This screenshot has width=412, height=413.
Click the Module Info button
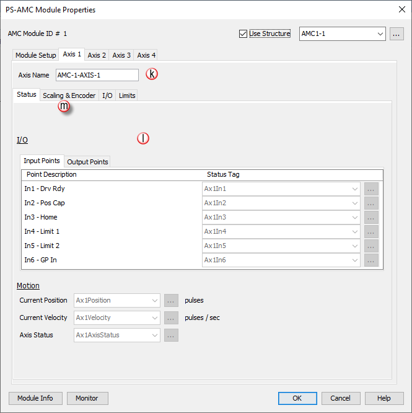pos(35,398)
